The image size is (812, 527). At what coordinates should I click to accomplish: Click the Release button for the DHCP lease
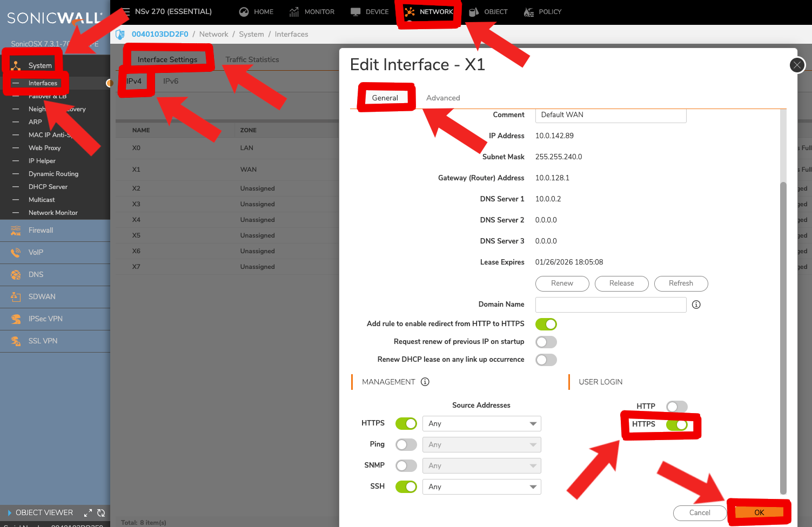621,283
